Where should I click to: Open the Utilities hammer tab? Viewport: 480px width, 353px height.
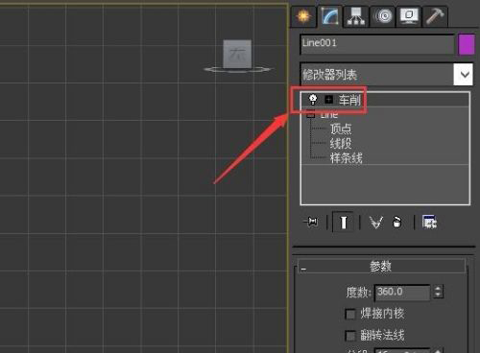[x=435, y=16]
